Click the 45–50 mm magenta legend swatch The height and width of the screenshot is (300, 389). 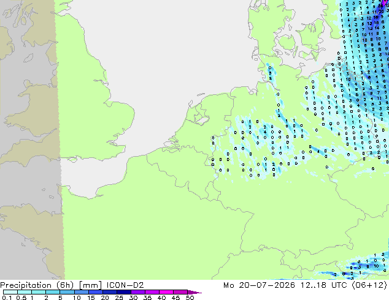pyautogui.click(x=180, y=292)
